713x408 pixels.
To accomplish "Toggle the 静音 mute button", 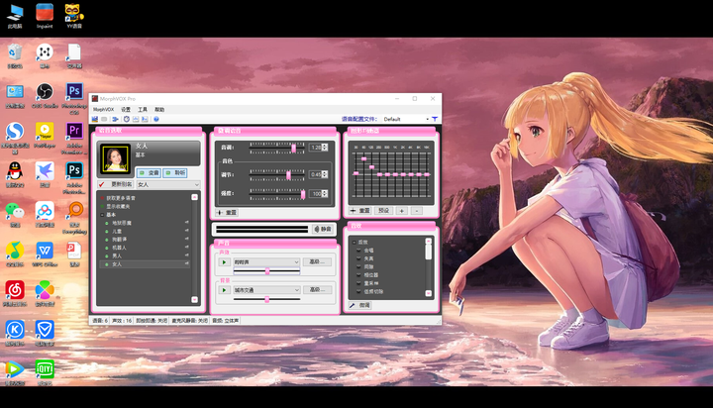I will click(323, 229).
